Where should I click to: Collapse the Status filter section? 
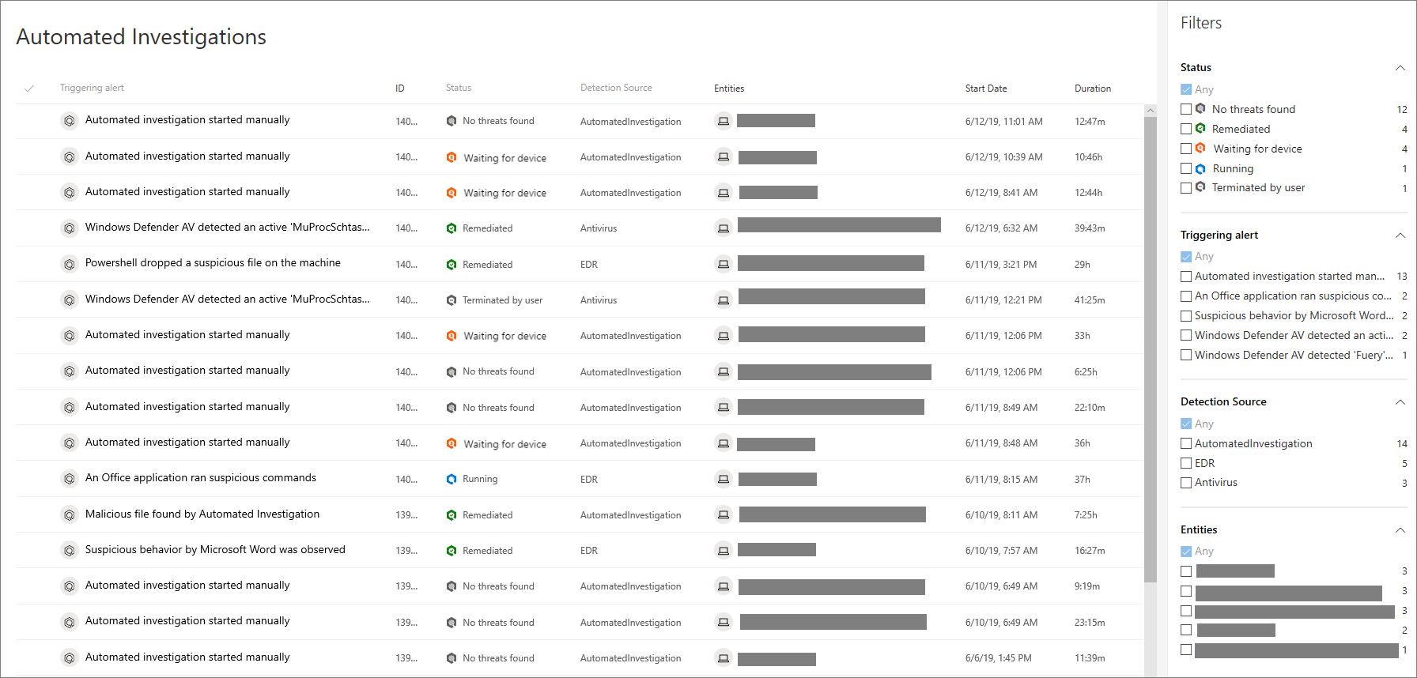(x=1400, y=68)
